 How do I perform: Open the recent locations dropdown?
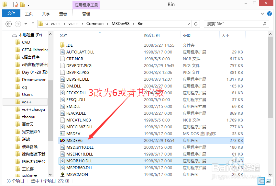[x=26, y=24]
